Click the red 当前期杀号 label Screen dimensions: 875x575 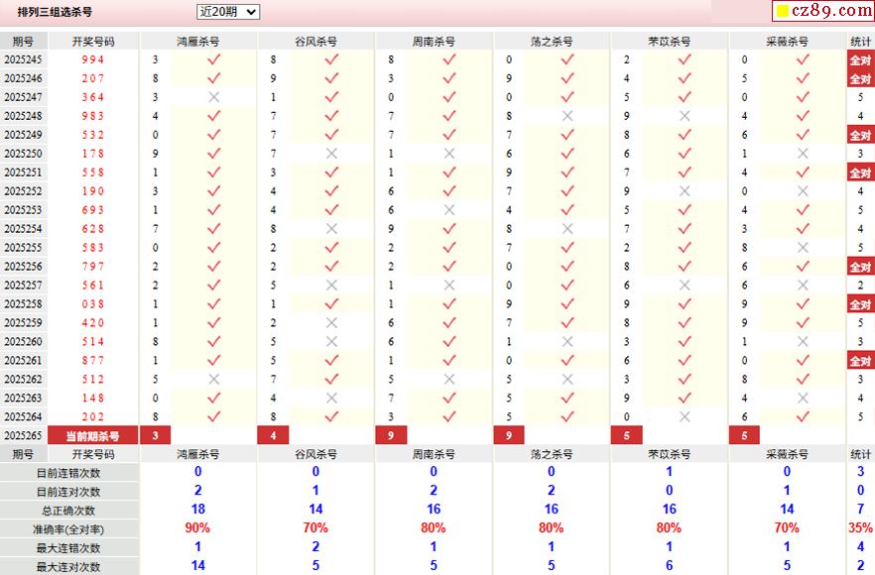pyautogui.click(x=93, y=435)
